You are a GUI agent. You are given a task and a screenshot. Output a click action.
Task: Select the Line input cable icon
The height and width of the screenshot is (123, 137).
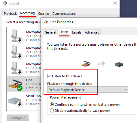click(x=15, y=85)
